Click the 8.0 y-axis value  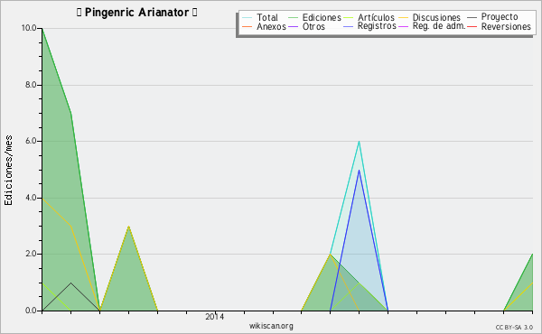[x=31, y=85]
